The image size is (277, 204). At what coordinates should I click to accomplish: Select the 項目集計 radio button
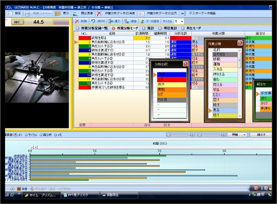(x=160, y=28)
